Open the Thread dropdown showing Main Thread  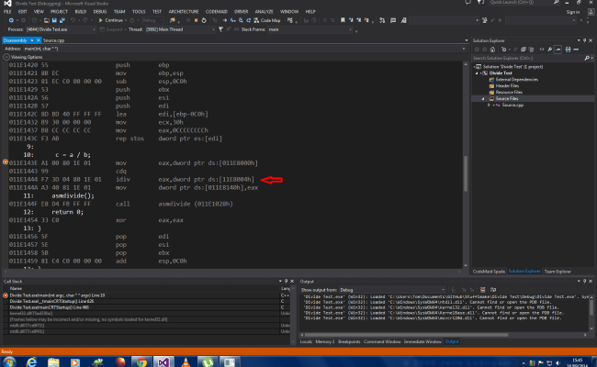tap(180, 29)
